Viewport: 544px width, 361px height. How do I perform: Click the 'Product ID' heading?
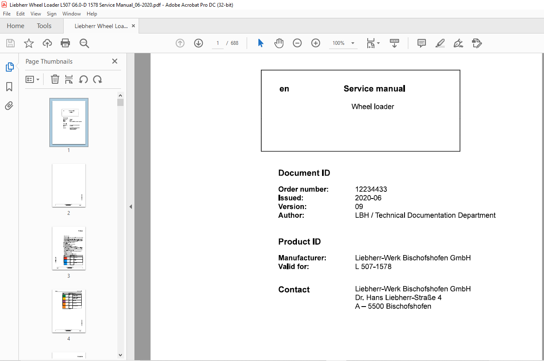(x=299, y=242)
